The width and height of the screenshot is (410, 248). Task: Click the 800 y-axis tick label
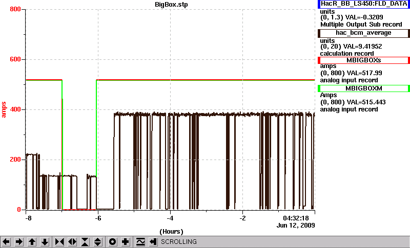point(15,9)
